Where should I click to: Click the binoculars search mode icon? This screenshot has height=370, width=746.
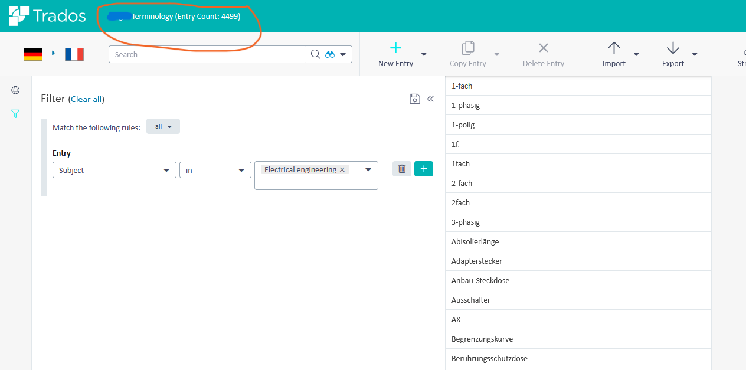point(330,54)
